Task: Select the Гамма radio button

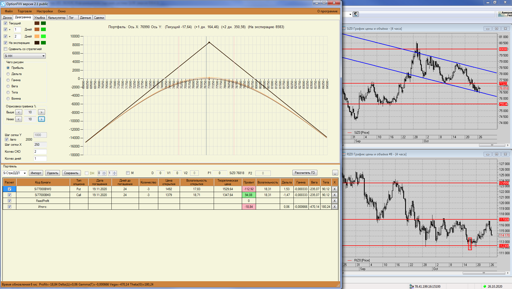Action: tap(8, 80)
